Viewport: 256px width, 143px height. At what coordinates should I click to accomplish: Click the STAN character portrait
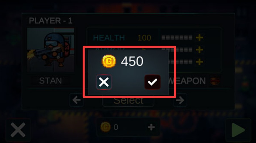point(51,50)
